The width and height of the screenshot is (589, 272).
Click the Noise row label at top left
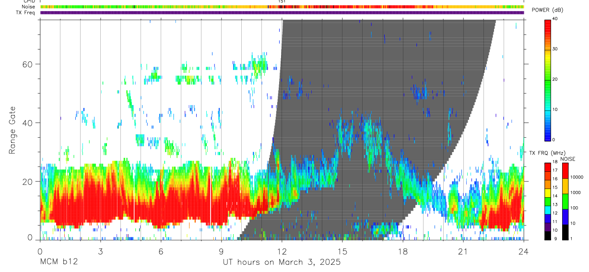(x=29, y=7)
